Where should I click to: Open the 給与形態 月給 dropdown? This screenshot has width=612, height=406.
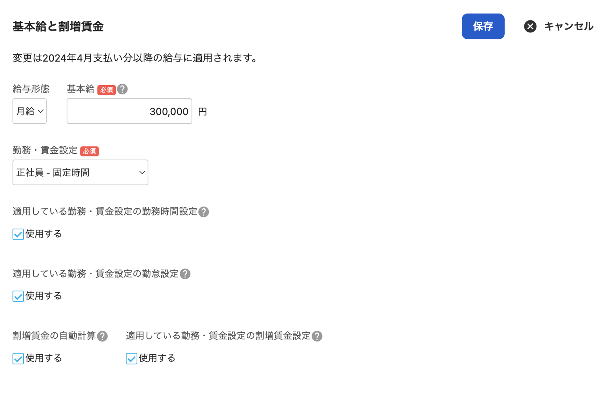pyautogui.click(x=29, y=111)
